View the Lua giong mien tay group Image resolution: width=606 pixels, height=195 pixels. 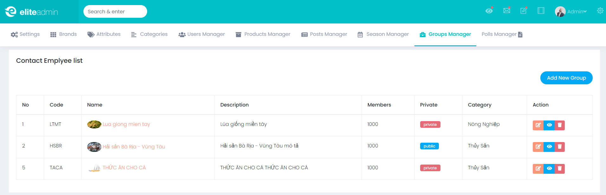[x=549, y=125]
